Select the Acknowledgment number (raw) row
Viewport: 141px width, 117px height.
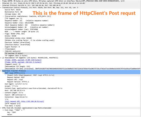pyautogui.click(x=21, y=29)
